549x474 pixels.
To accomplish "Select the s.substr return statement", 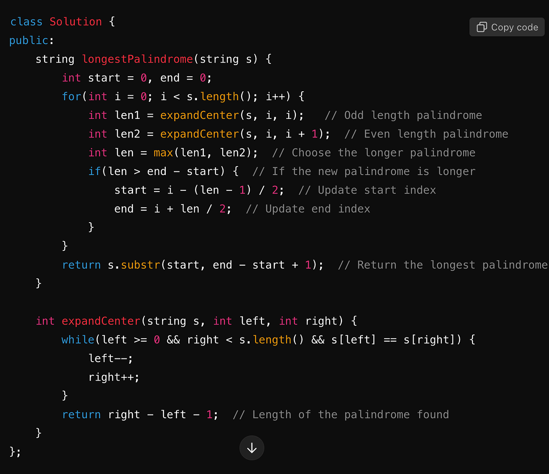I will coord(192,265).
